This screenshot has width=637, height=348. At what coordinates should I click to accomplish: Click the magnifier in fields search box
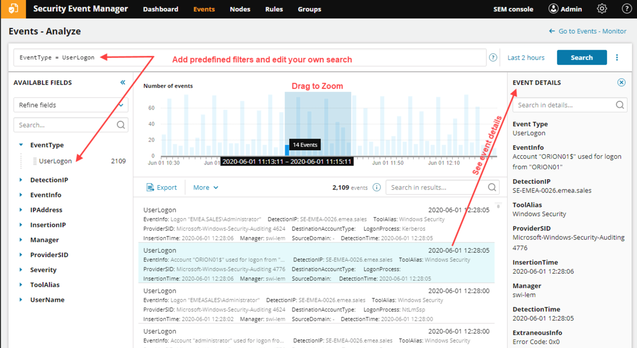pyautogui.click(x=121, y=125)
